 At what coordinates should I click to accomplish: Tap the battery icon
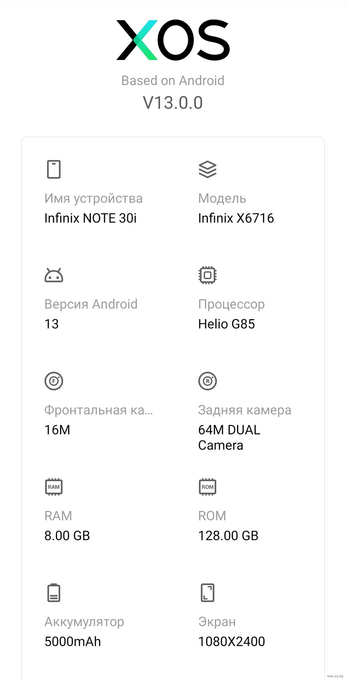[54, 593]
